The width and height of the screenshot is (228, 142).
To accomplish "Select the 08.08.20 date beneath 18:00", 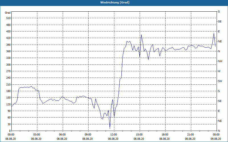I will [x=164, y=139].
